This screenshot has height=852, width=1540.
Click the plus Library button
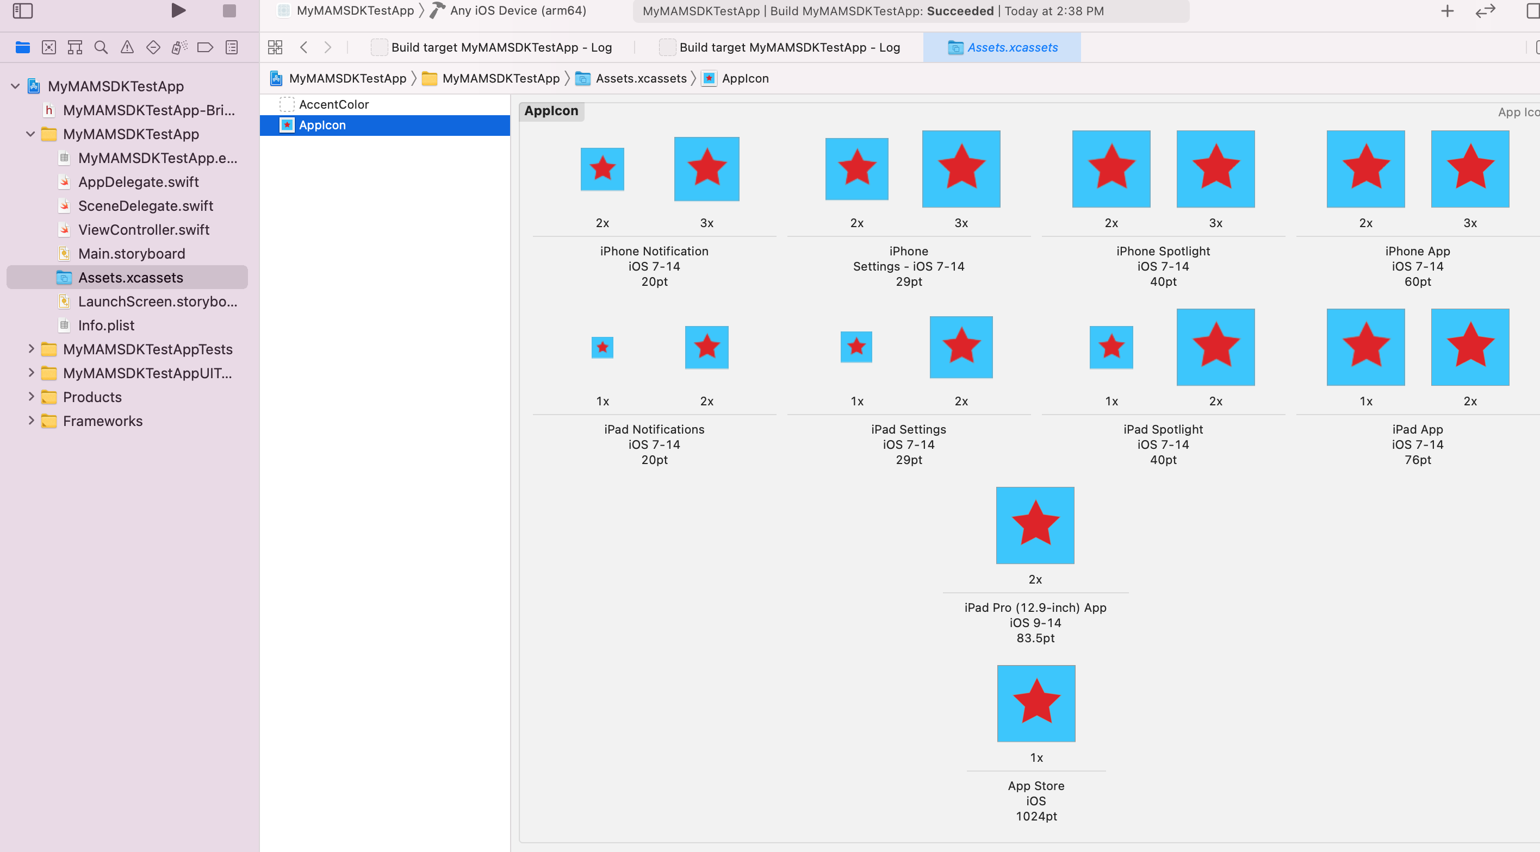[x=1446, y=11]
